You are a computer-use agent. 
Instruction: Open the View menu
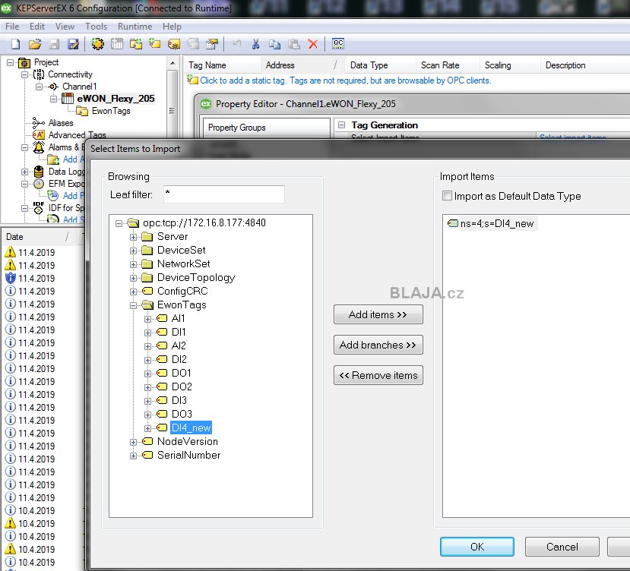point(65,27)
